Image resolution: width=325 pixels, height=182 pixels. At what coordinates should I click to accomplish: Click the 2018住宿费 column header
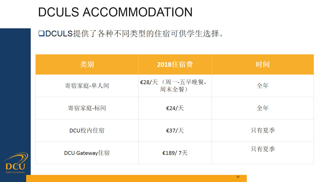point(175,64)
